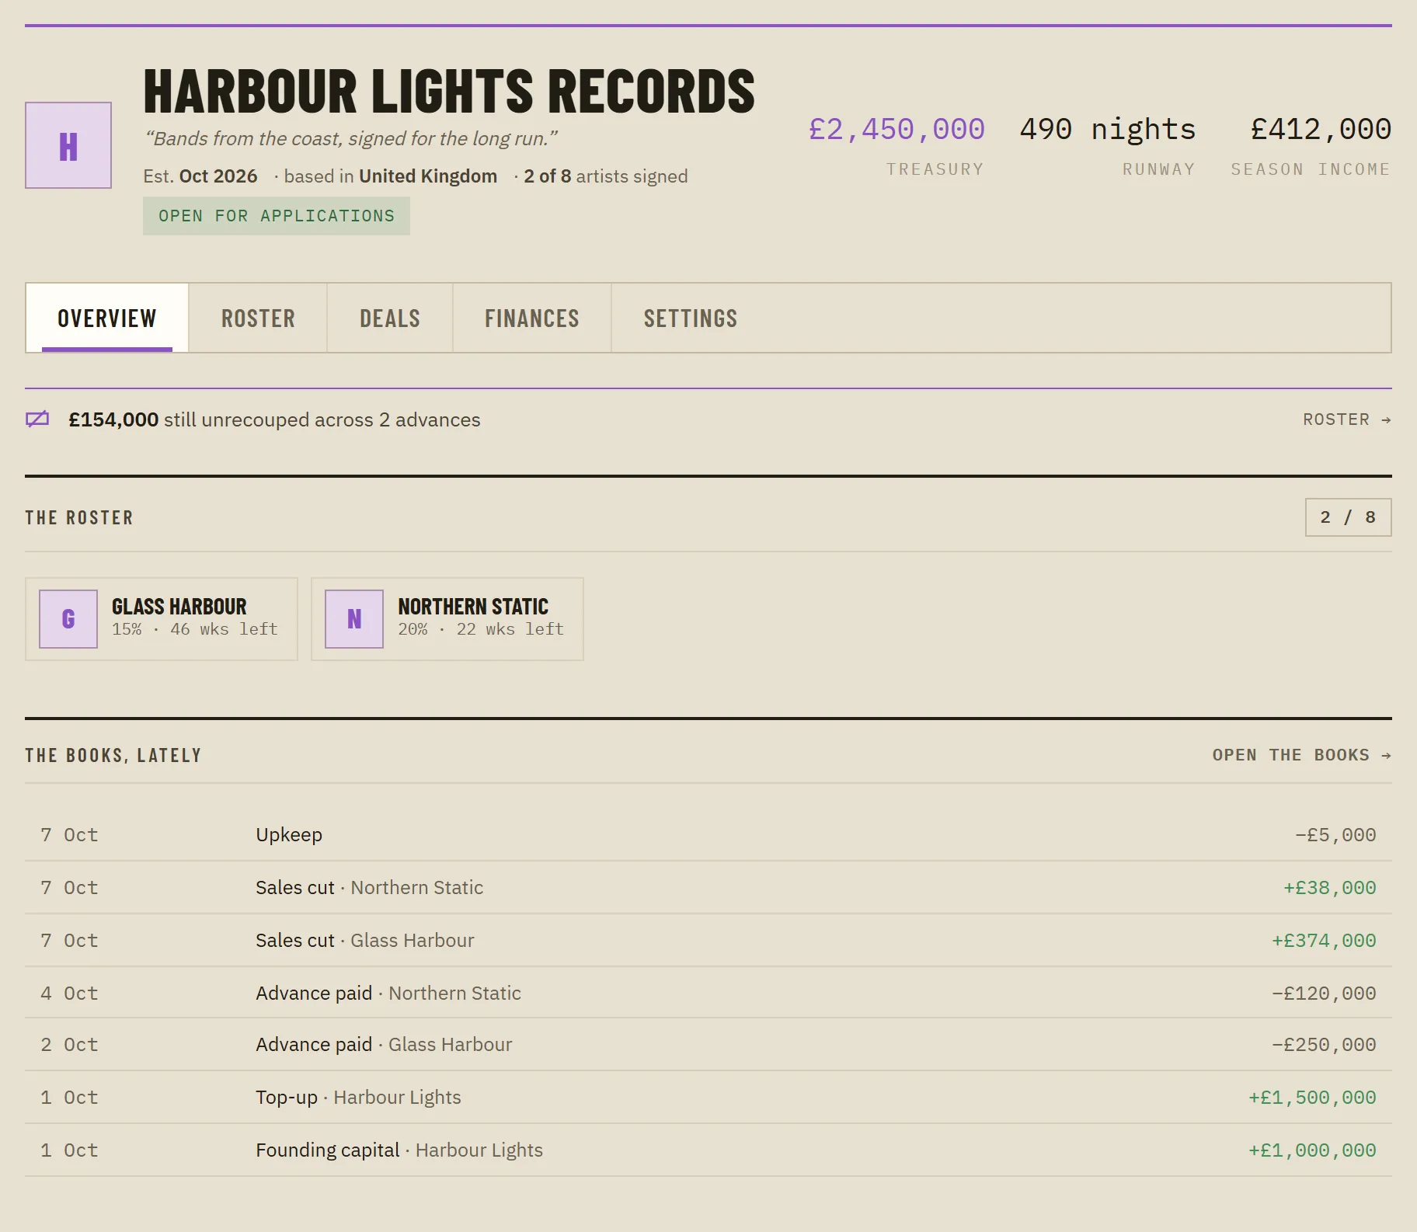Open the Northern Static artist card

(447, 619)
